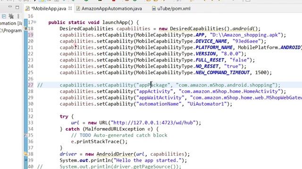This screenshot has height=169, width=302.
Task: Place cursor on 'launchApp()' method name
Action: point(117,23)
